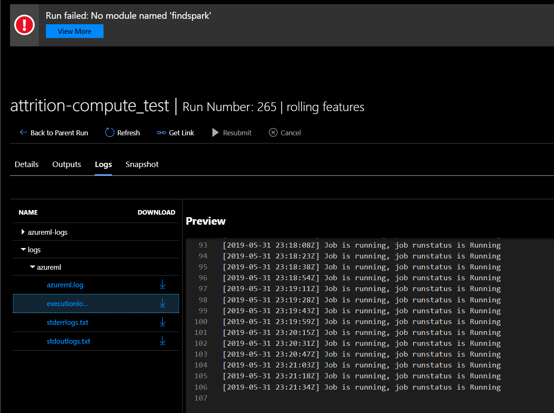The width and height of the screenshot is (554, 413).
Task: Select the Resubmit play icon
Action: pyautogui.click(x=215, y=132)
